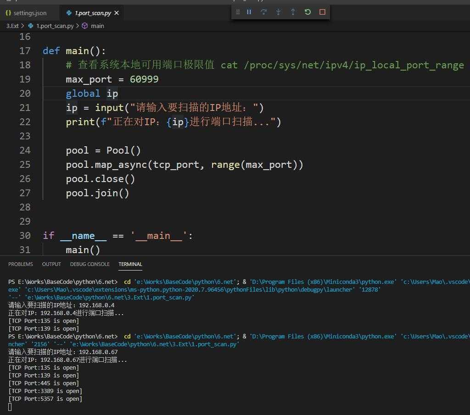Click line number 24 in the gutter
The width and height of the screenshot is (470, 415).
[25, 150]
